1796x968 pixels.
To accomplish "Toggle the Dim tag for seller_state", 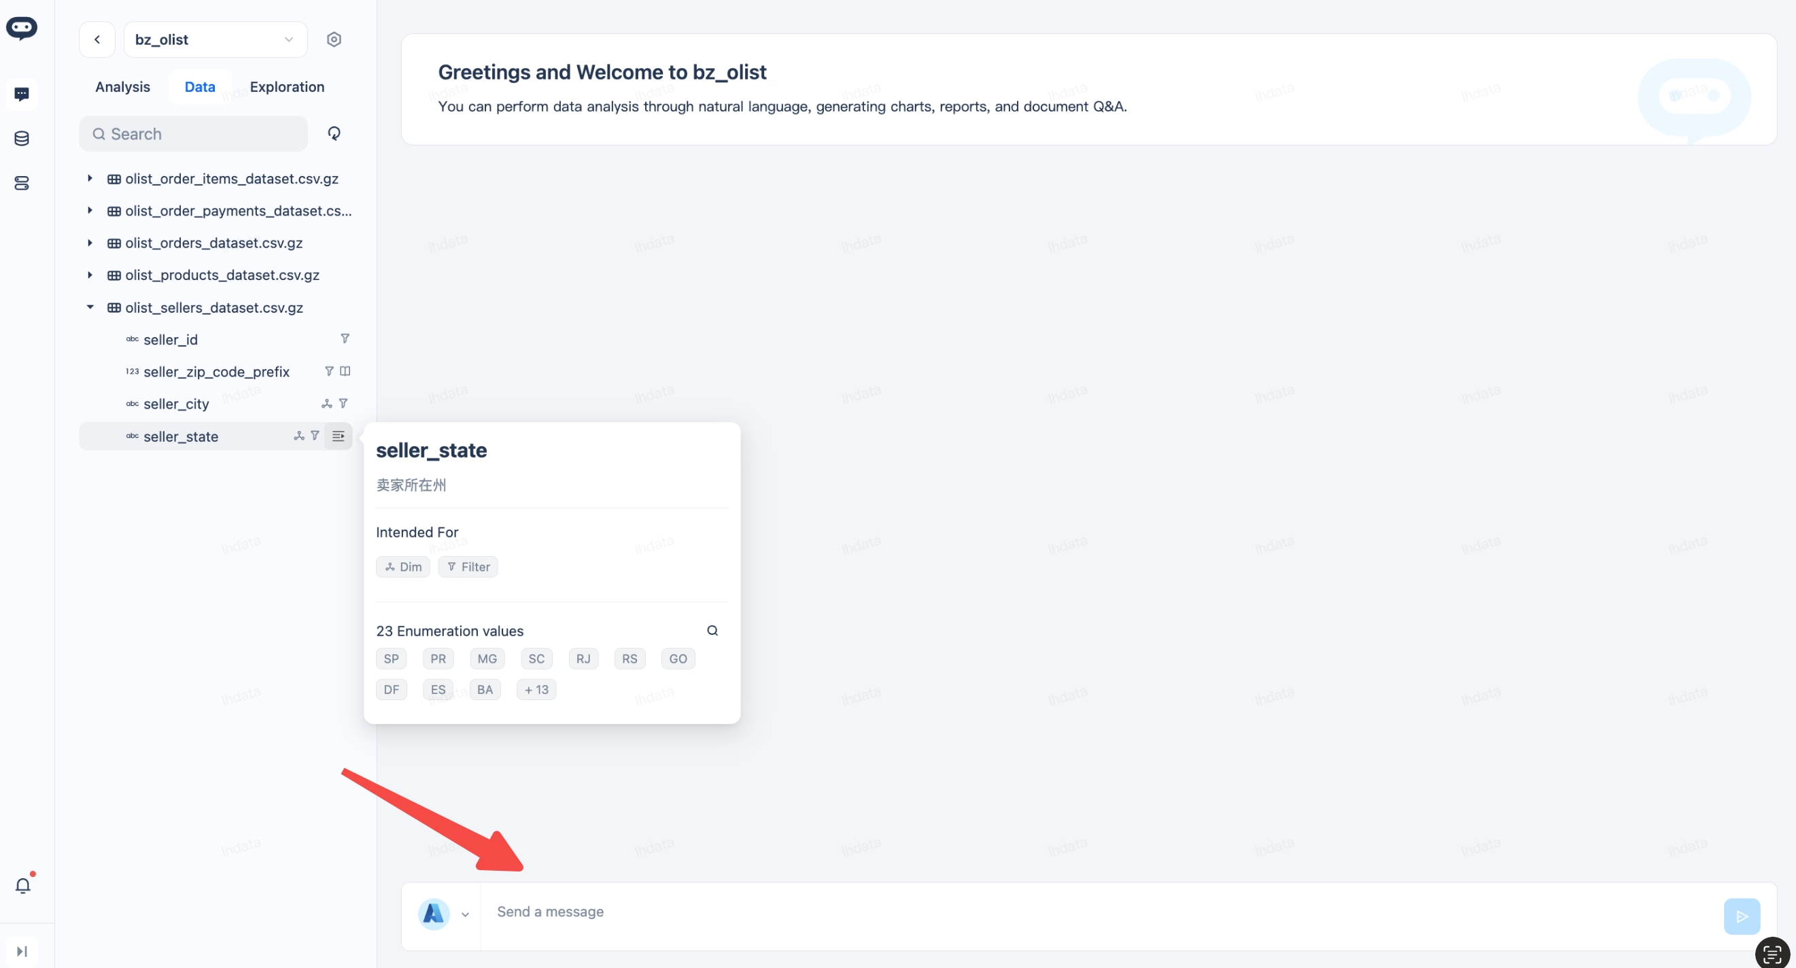I will tap(403, 566).
